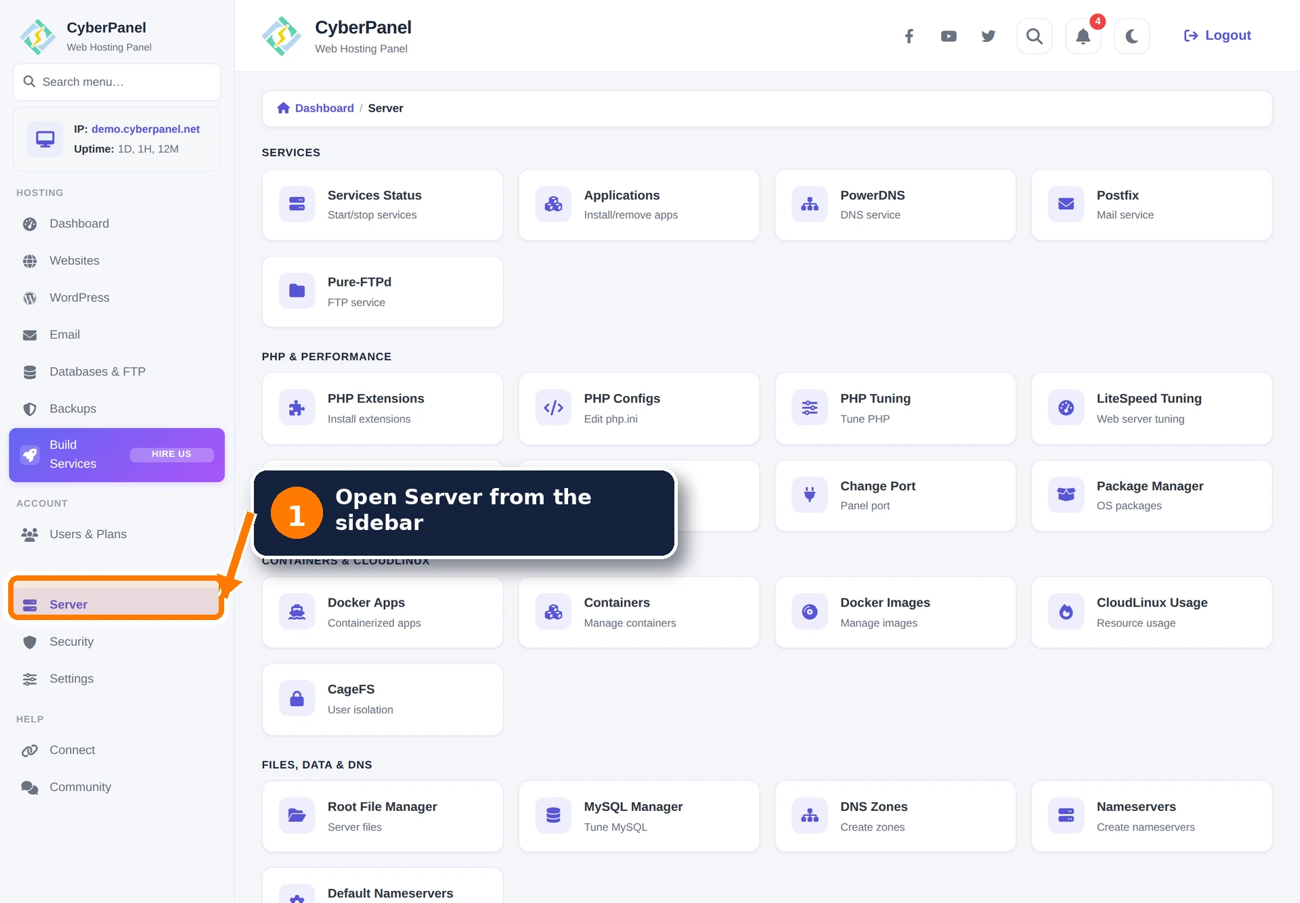Viewport: 1300px width, 903px height.
Task: Click the Containers cubes icon
Action: pos(554,612)
